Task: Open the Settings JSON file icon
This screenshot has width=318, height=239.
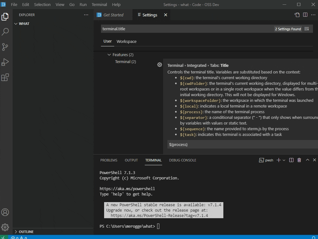Action: click(297, 15)
